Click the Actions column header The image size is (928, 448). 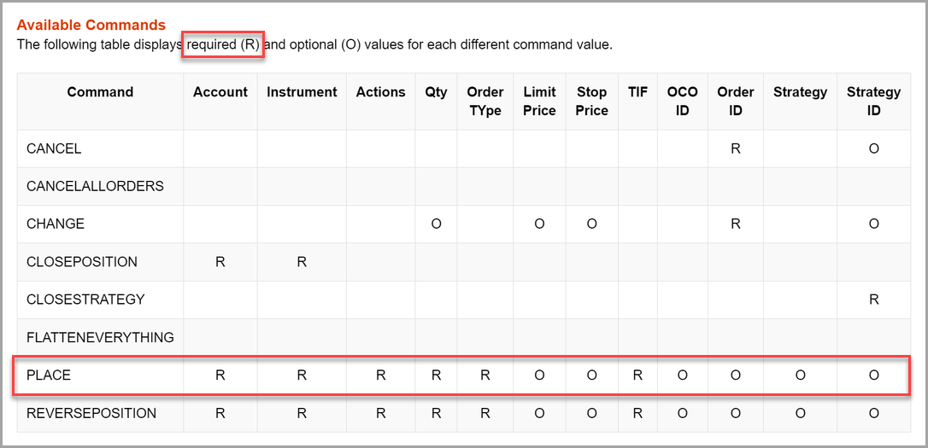380,92
